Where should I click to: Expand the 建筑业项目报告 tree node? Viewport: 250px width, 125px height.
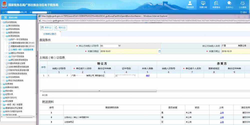[x=6, y=53]
